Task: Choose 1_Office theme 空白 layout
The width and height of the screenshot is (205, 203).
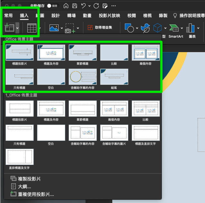Action: pos(51,133)
